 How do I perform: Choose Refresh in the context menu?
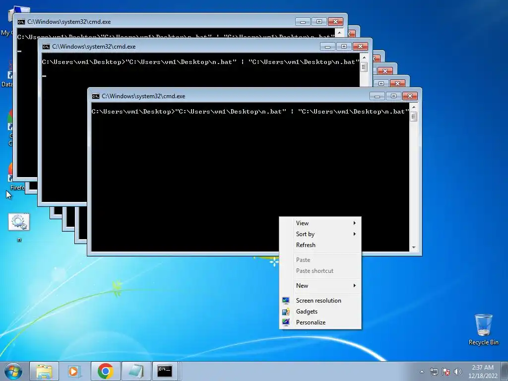tap(320, 245)
